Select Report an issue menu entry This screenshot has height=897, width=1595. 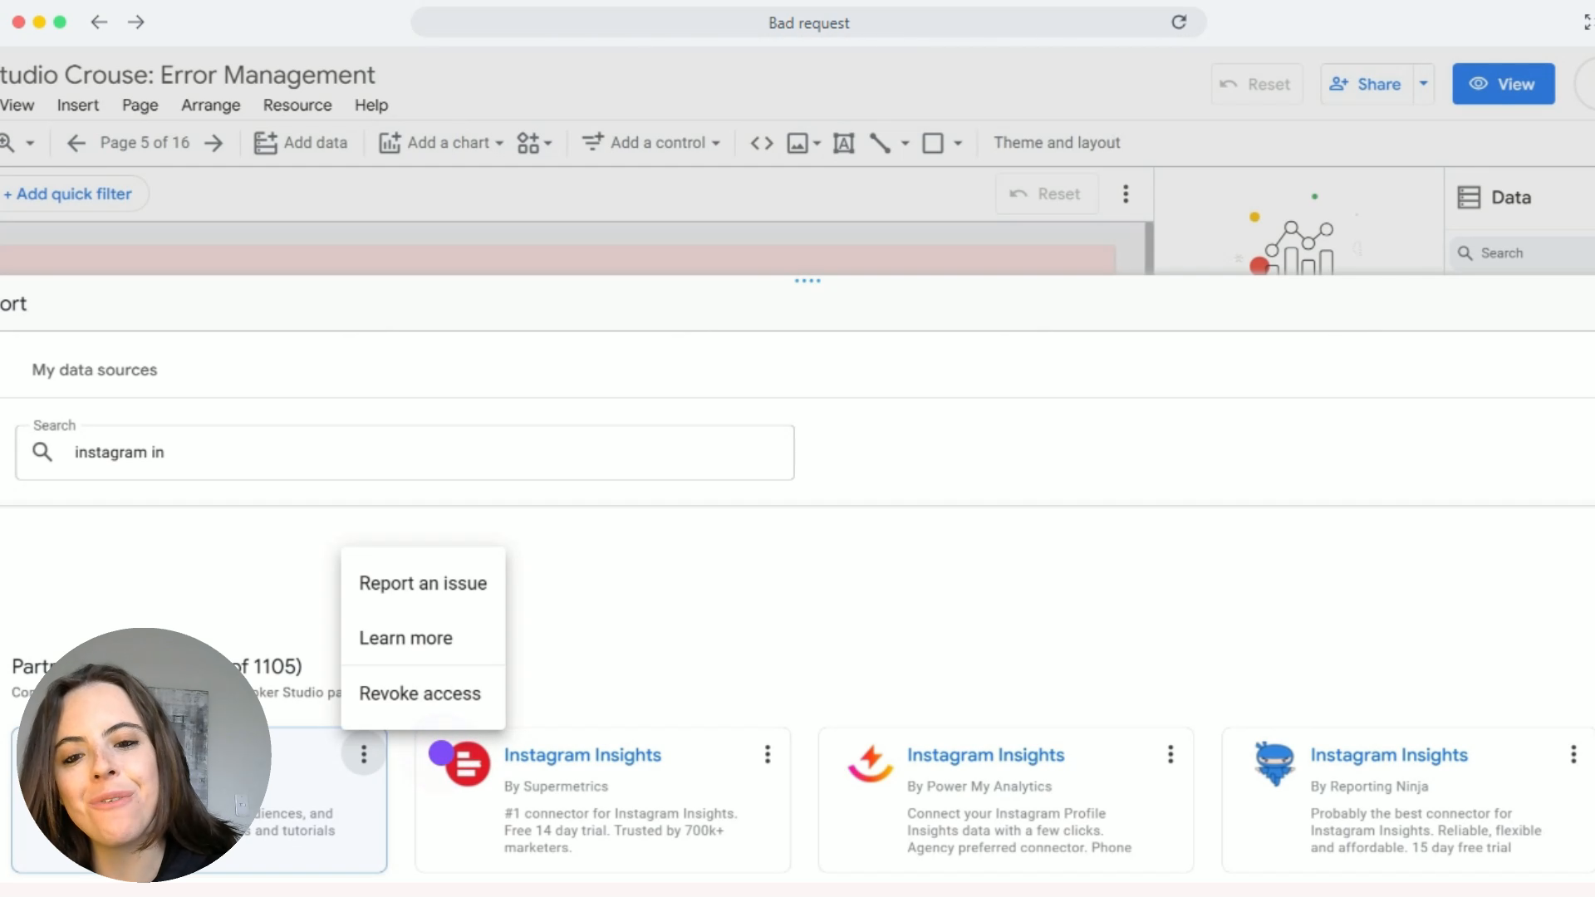point(422,583)
